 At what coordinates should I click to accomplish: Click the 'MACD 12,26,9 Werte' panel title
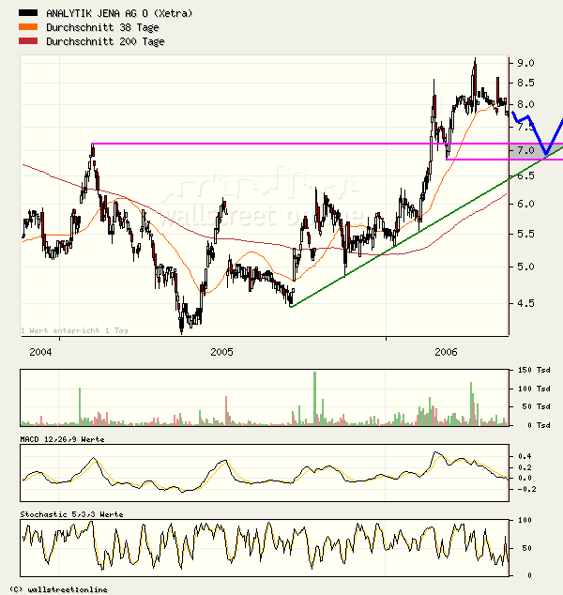pyautogui.click(x=62, y=439)
